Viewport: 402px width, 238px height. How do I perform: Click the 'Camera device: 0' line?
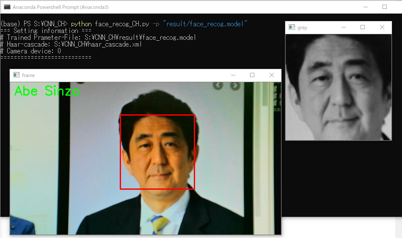point(31,51)
